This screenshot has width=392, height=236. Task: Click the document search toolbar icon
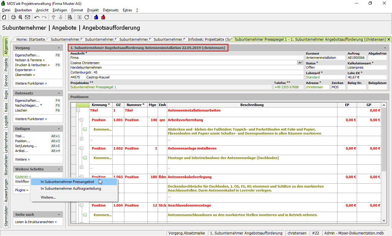point(70,17)
